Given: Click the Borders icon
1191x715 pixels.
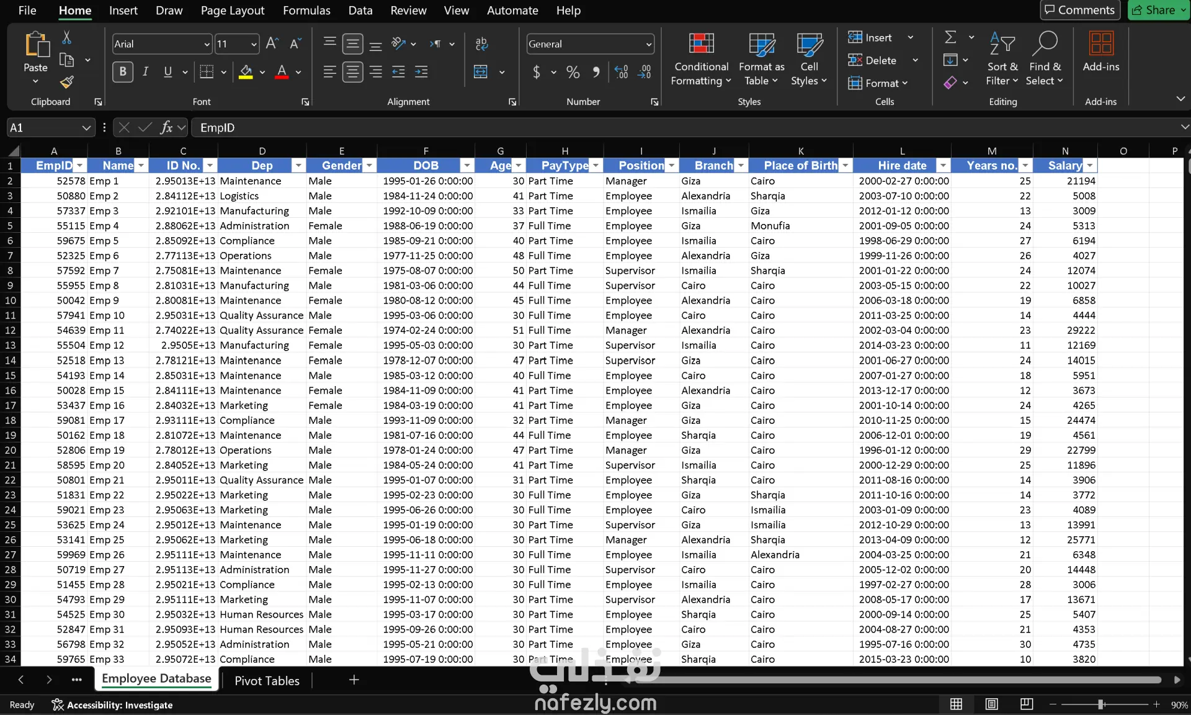Looking at the screenshot, I should point(207,72).
